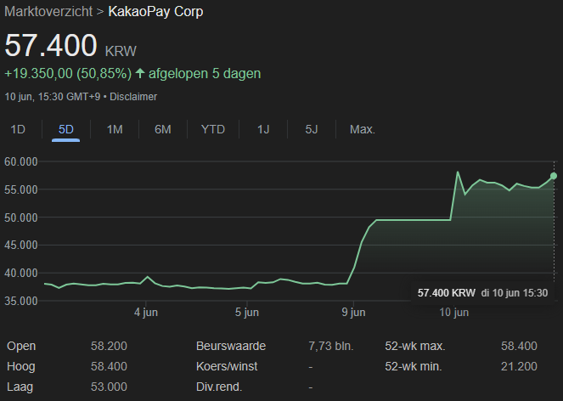Select the 52-wk max. value 58.400

tap(519, 346)
